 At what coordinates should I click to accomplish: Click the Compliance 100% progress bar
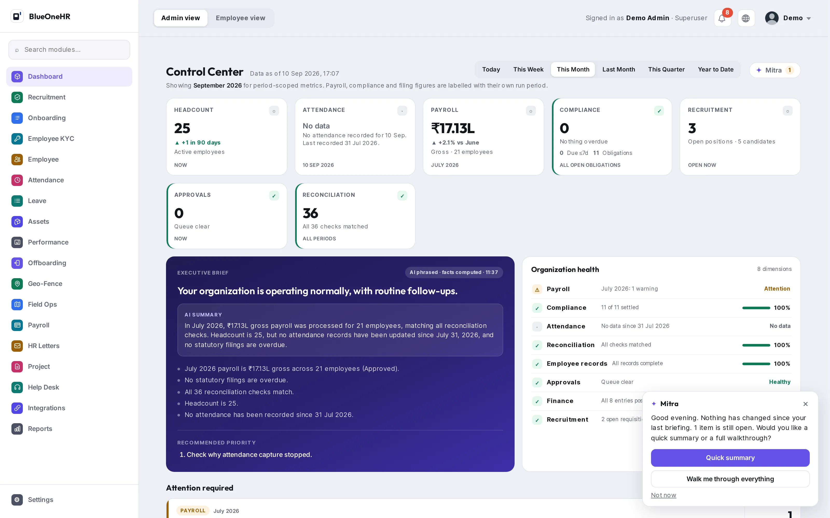click(x=756, y=308)
